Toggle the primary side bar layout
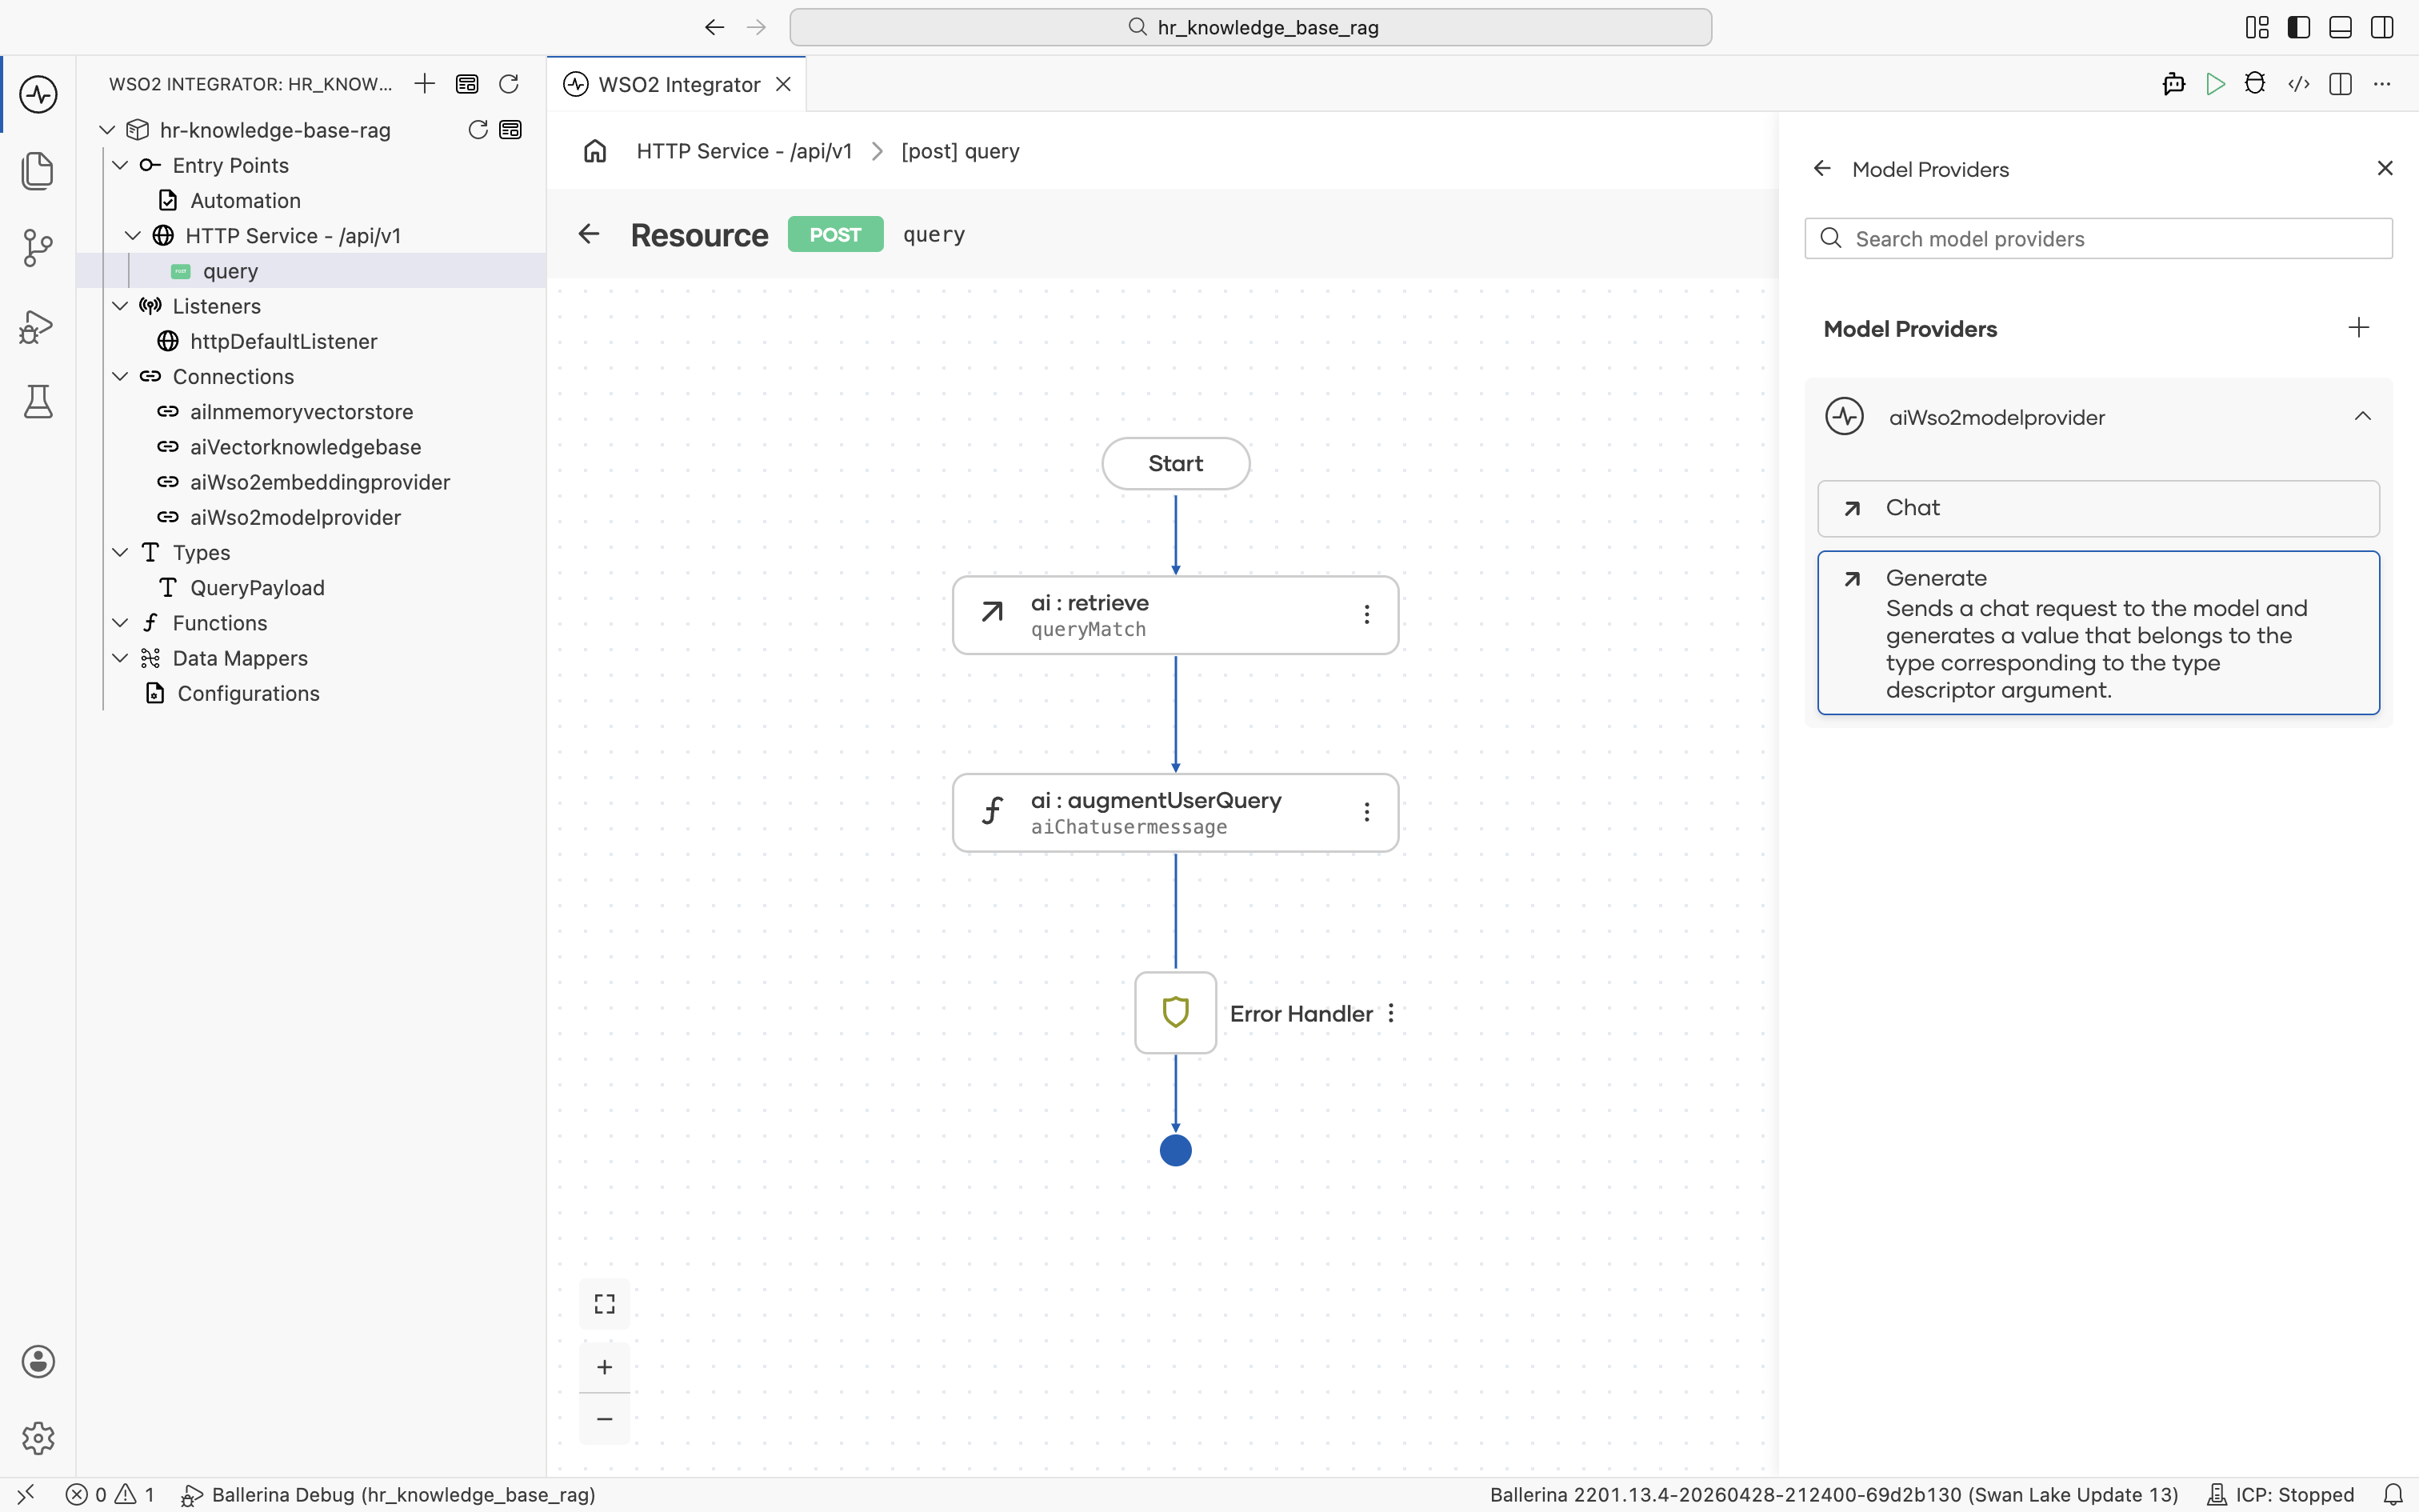2419x1512 pixels. click(2299, 27)
